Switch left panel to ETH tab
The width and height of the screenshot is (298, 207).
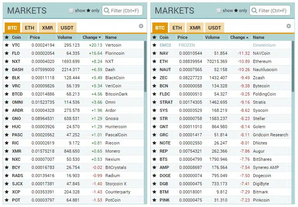pyautogui.click(x=30, y=28)
